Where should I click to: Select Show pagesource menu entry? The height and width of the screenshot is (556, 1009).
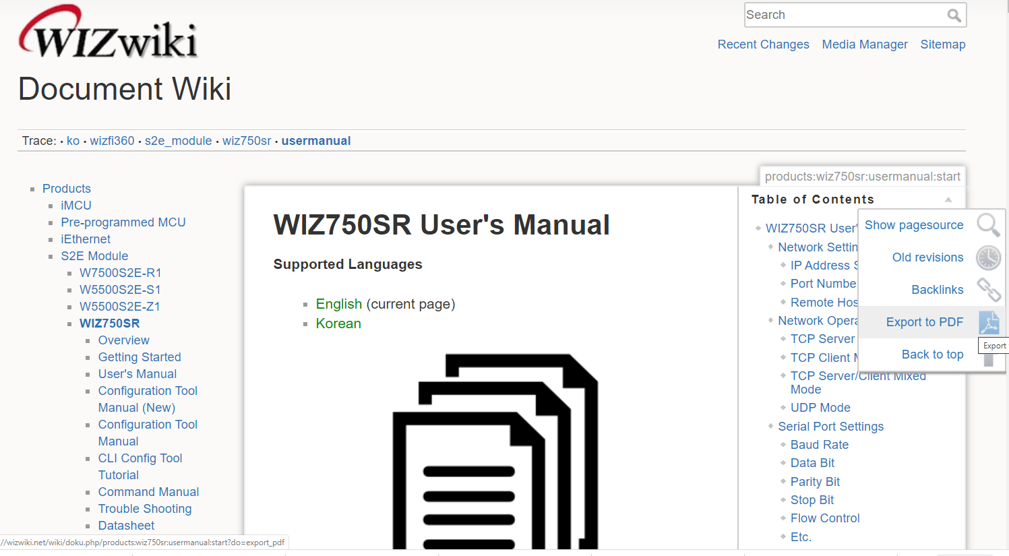click(914, 225)
